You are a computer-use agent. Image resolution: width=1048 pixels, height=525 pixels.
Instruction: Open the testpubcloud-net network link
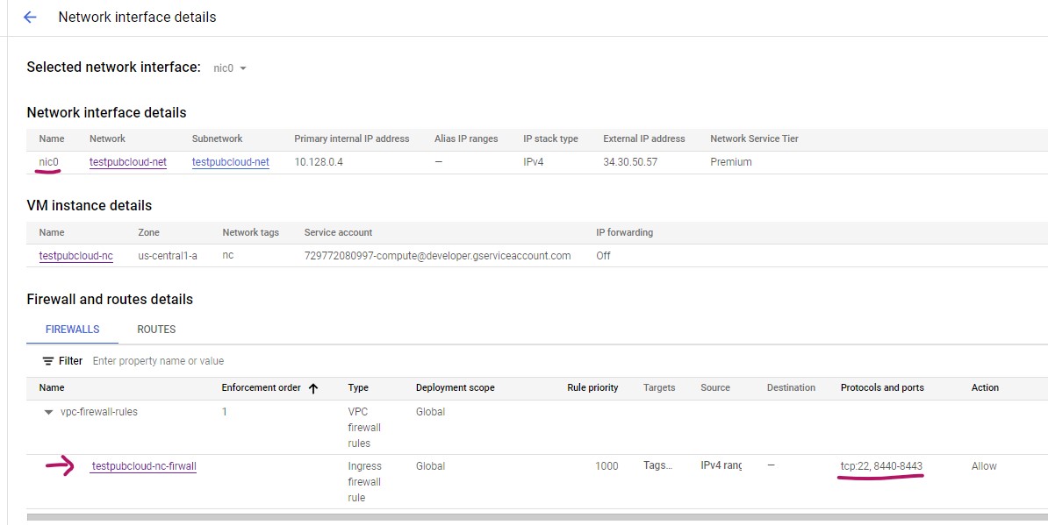click(x=127, y=162)
